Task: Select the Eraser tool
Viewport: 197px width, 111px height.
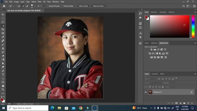Action: pos(3,56)
